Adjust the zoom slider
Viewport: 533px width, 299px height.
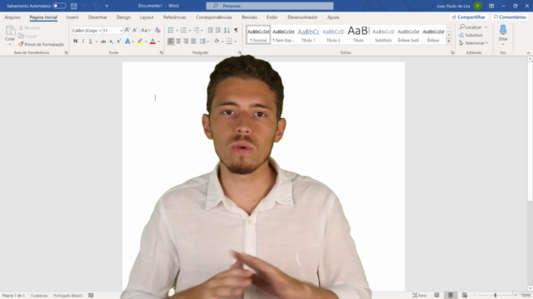tap(496, 296)
